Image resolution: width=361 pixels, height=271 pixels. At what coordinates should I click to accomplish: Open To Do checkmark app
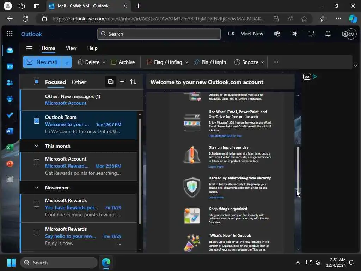click(10, 115)
